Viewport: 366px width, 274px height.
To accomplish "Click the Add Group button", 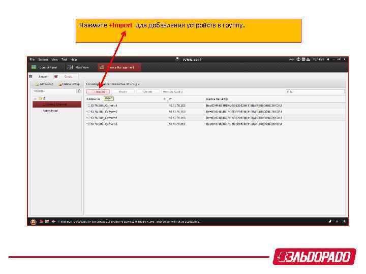I will point(44,84).
